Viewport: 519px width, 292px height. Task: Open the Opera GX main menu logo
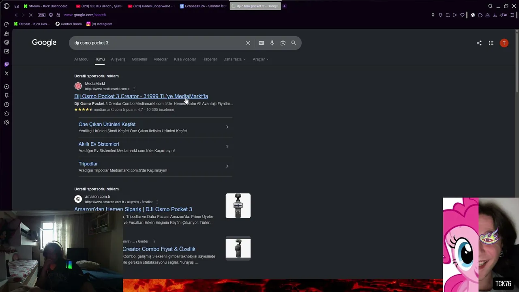[x=6, y=6]
